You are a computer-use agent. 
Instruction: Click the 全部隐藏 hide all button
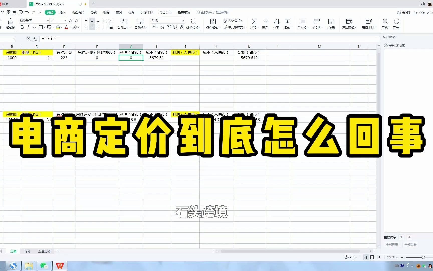[x=410, y=245]
